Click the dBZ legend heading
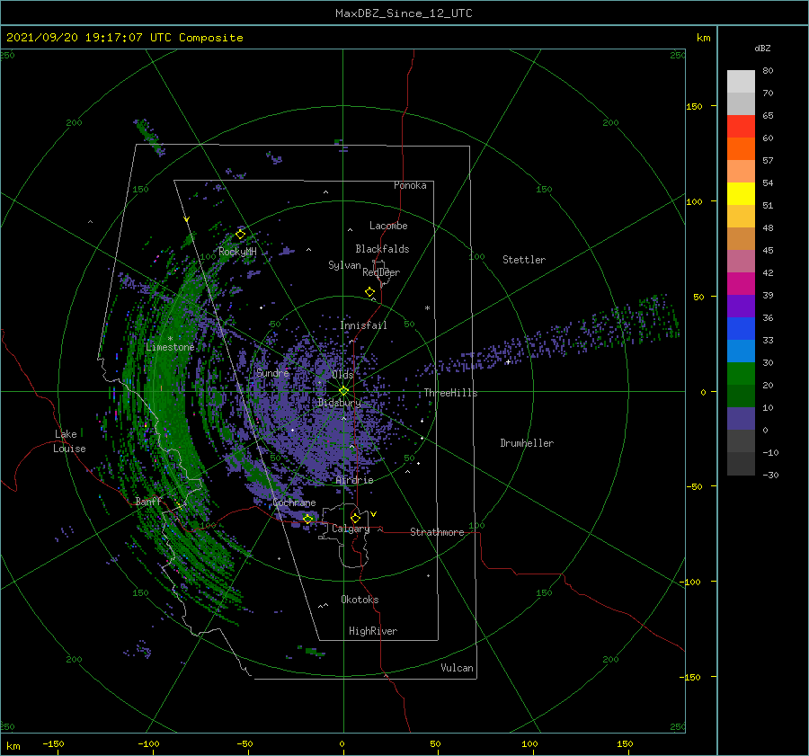The image size is (809, 756). click(762, 48)
